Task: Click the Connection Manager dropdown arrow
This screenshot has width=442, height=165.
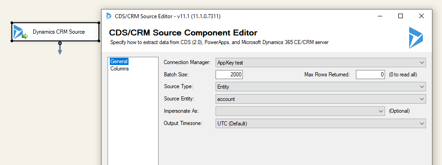Action: click(421, 63)
